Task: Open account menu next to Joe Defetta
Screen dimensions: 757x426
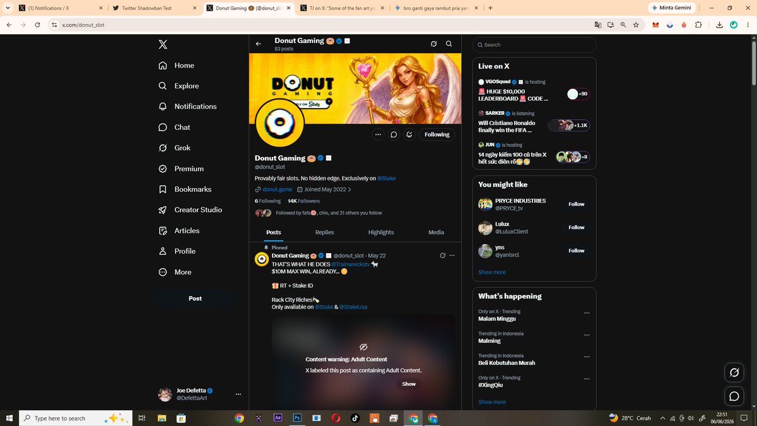Action: coord(238,394)
